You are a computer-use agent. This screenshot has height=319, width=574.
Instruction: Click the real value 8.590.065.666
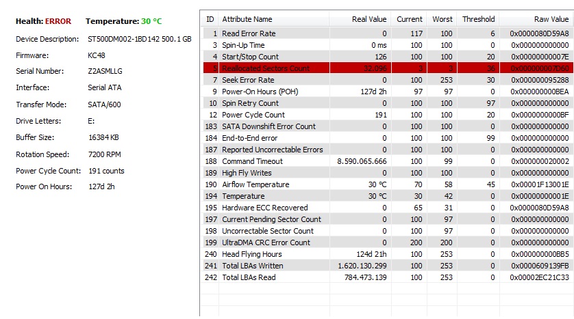pos(362,161)
